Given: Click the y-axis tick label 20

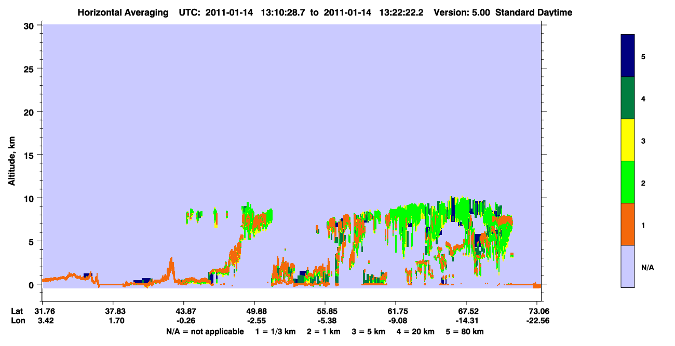Looking at the screenshot, I should [30, 112].
